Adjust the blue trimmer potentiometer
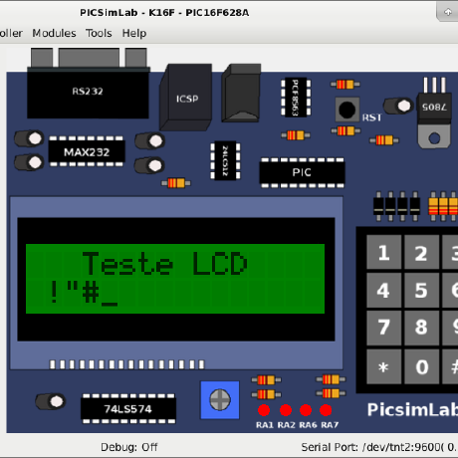Image resolution: width=458 pixels, height=458 pixels. coord(220,400)
